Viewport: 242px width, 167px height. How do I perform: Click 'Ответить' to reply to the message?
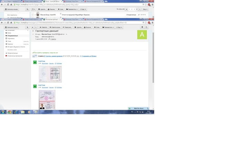point(43,27)
